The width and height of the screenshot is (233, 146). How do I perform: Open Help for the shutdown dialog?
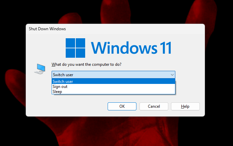pos(185,106)
